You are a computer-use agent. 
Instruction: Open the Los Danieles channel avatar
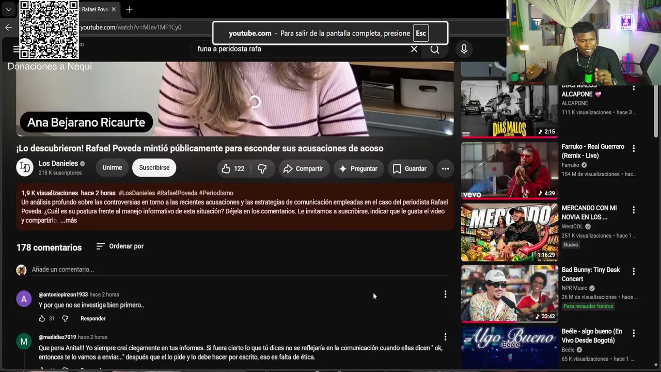25,167
